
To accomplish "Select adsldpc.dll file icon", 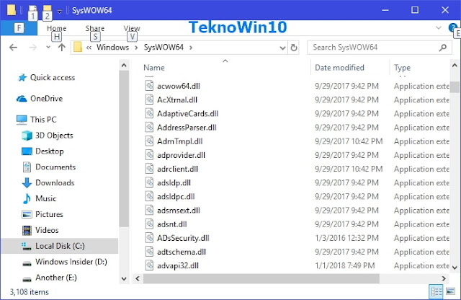I will 149,197.
